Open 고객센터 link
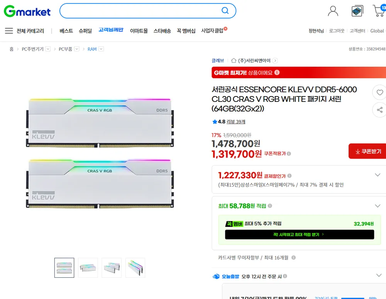The height and width of the screenshot is (299, 386). pos(357,31)
